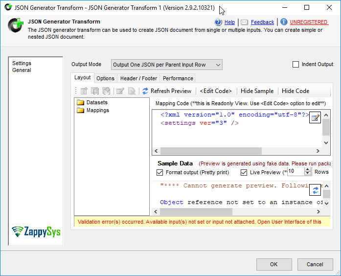Click the UNREGISTERED link
The width and height of the screenshot is (341, 276).
(x=309, y=22)
